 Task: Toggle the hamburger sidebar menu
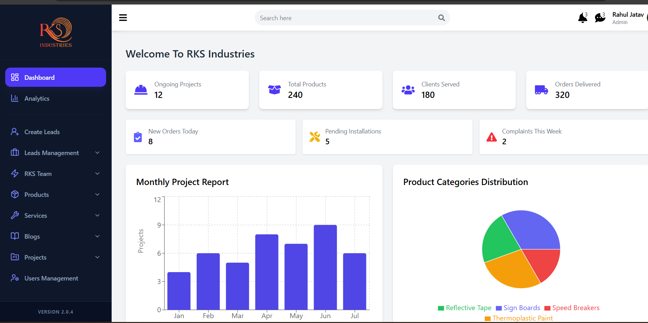(123, 18)
